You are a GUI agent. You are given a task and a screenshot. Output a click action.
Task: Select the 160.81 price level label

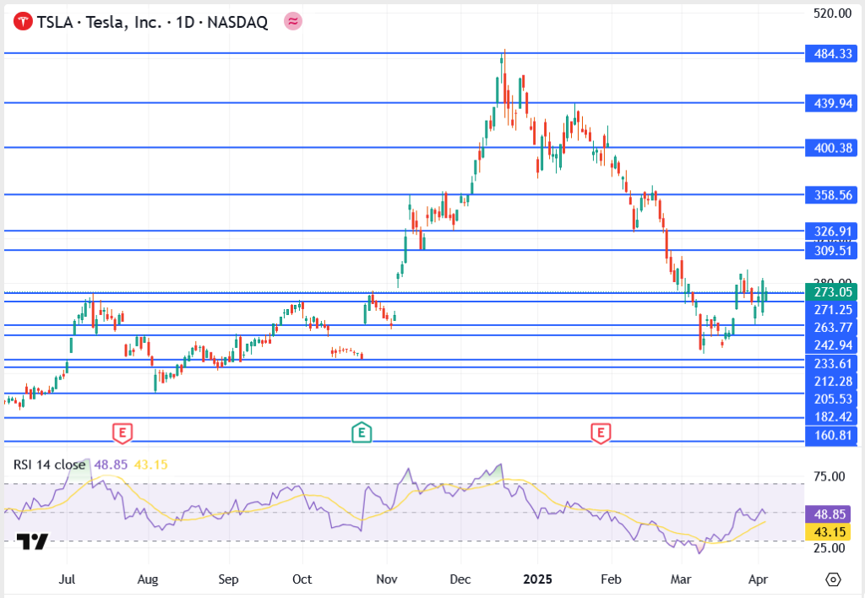coord(833,436)
